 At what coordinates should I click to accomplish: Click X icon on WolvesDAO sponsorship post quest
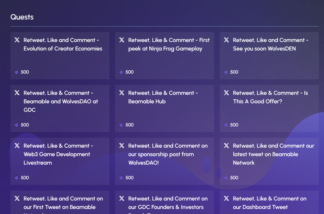point(122,146)
